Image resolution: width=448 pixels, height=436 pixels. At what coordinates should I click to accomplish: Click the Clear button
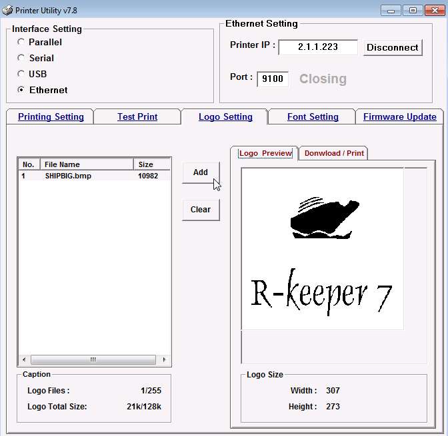[201, 210]
